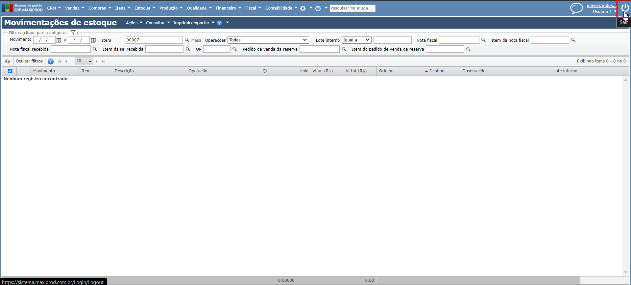The height and width of the screenshot is (285, 631).
Task: Click the magnifier beside Item da NF recebida
Action: pos(188,49)
